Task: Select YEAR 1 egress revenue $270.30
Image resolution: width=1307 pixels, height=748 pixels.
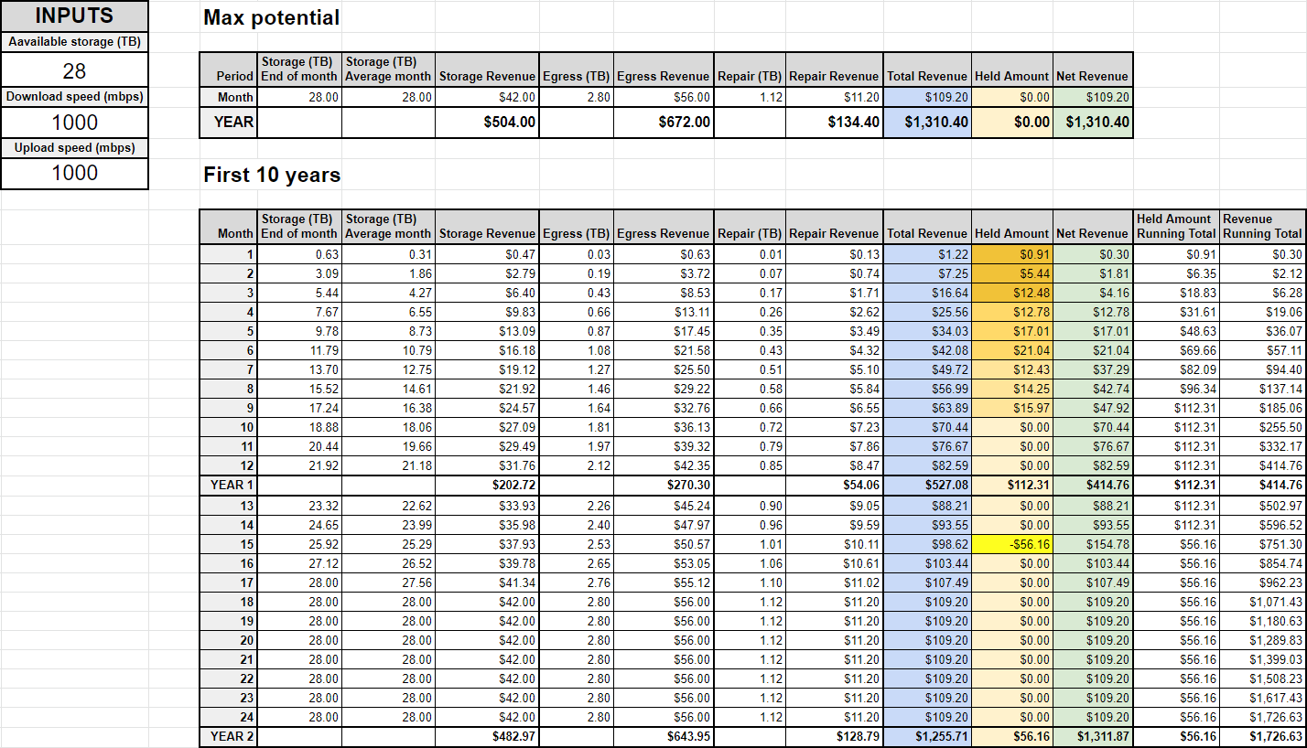Action: click(x=663, y=485)
